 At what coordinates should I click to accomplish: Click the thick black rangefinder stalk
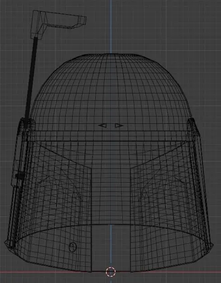pos(31,79)
